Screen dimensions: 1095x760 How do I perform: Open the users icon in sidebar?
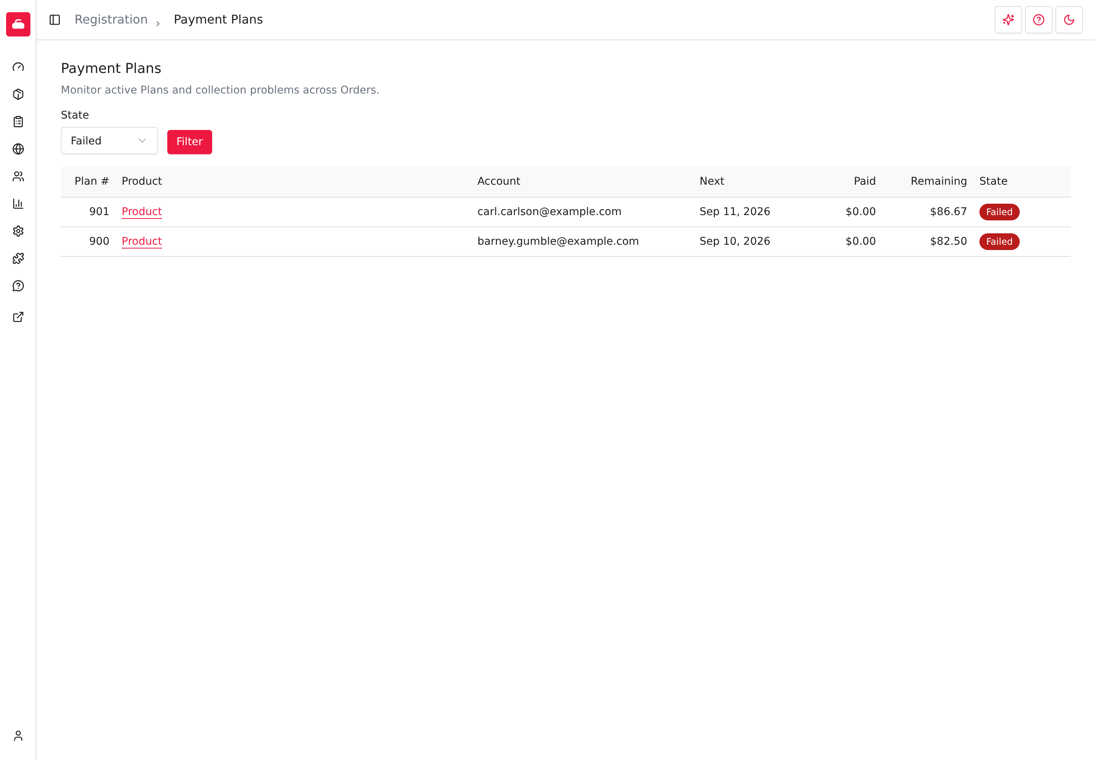18,177
